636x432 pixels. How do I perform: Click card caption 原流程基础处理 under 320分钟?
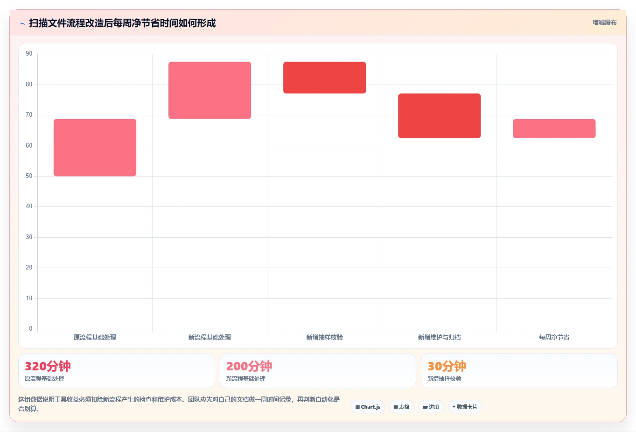44,379
